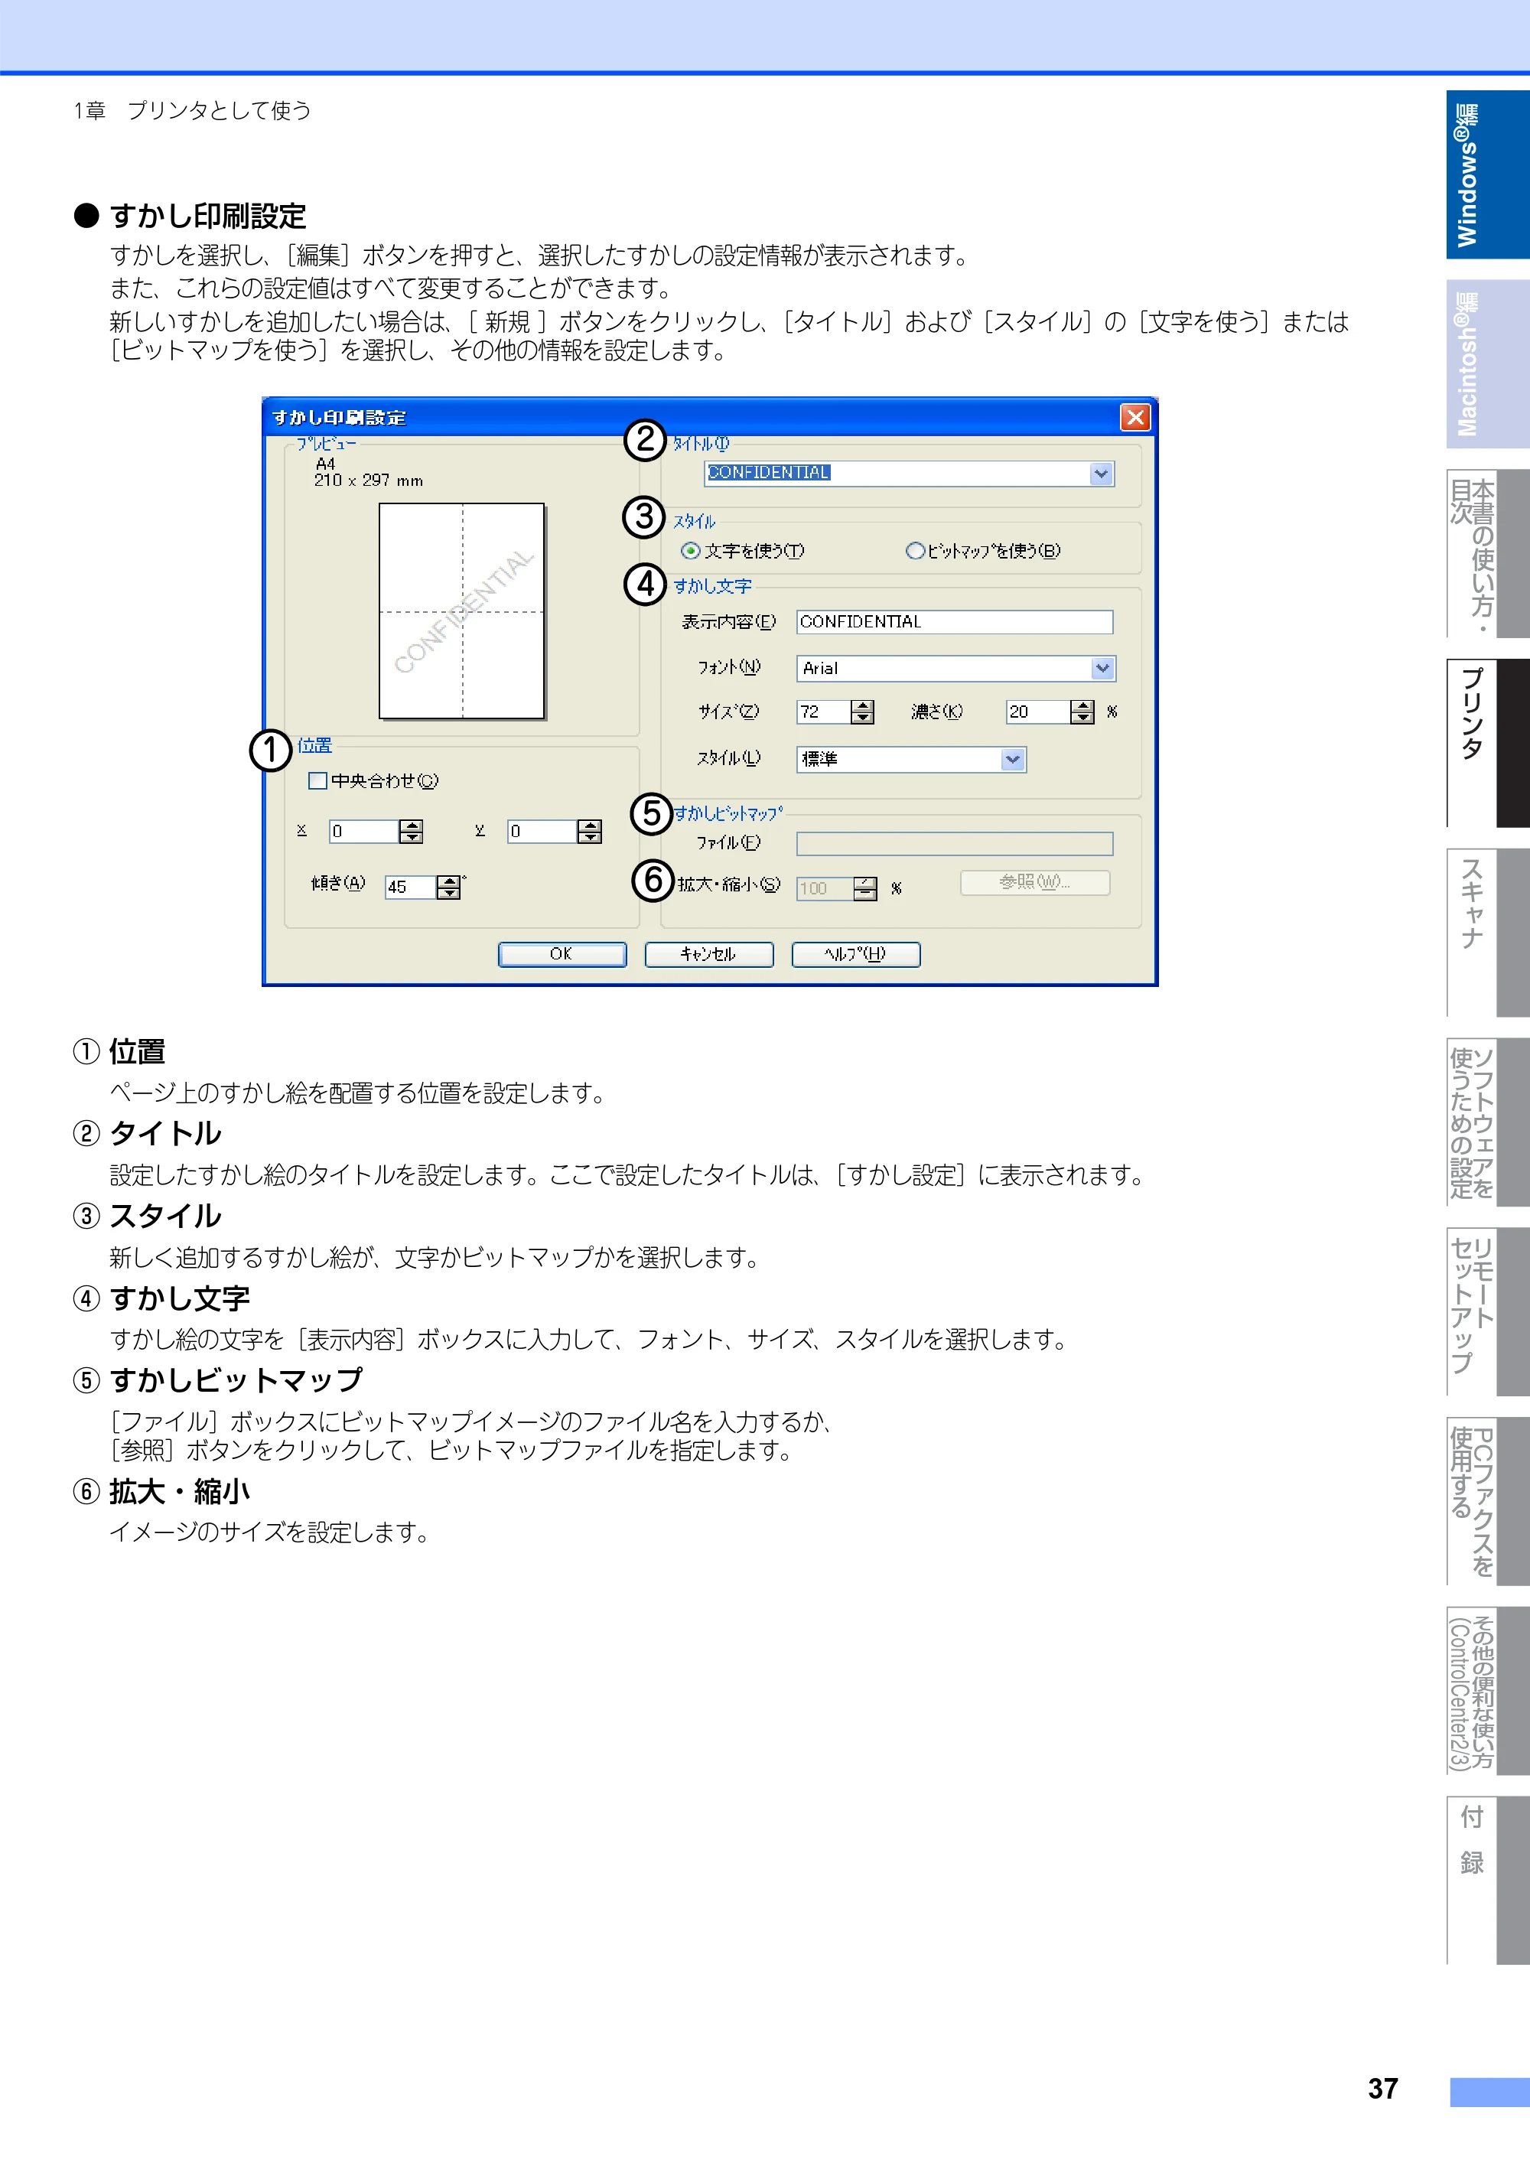The height and width of the screenshot is (2166, 1530).
Task: Click the 傾き angle field showing 45
Action: [410, 887]
